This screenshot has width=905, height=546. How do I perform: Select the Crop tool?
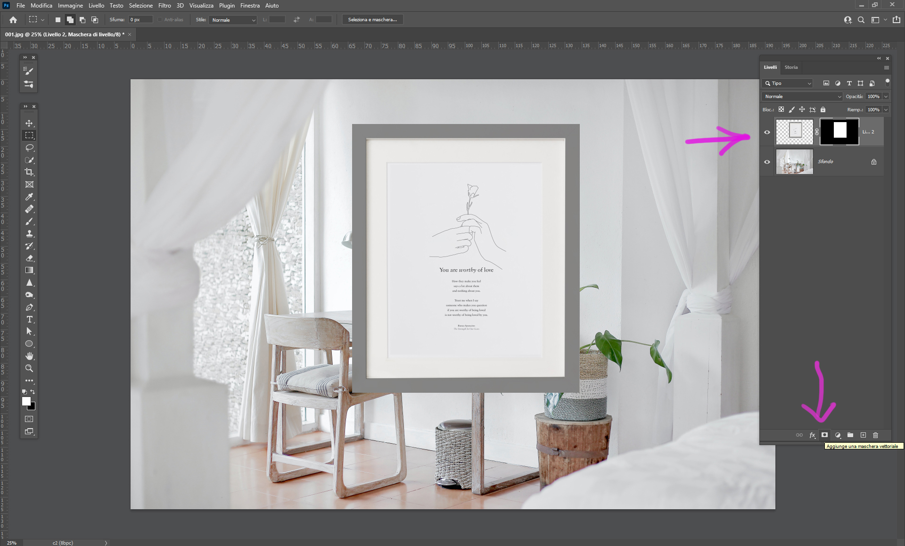click(x=29, y=172)
